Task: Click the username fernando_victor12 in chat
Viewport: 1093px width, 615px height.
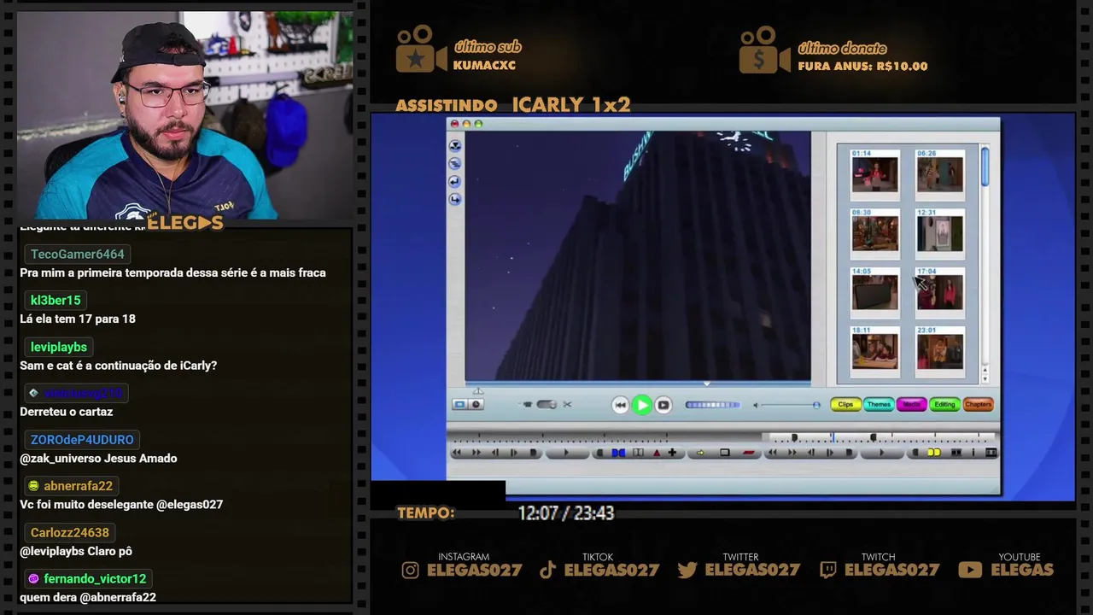Action: [95, 578]
